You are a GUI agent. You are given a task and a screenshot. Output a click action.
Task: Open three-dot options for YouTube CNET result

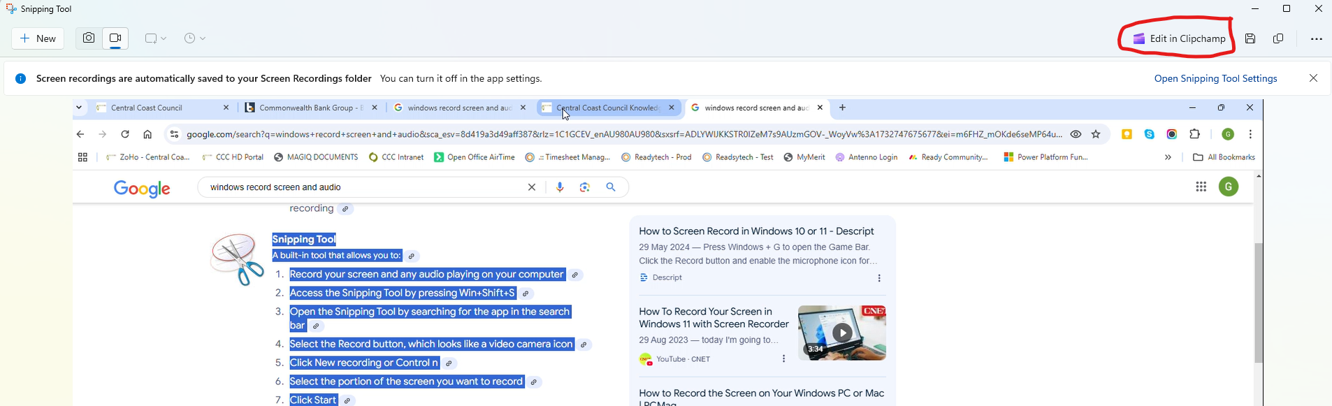pos(783,358)
